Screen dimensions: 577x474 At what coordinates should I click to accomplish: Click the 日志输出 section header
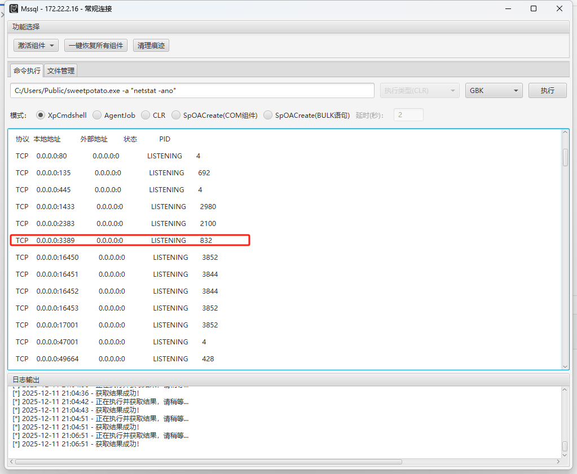(288, 379)
